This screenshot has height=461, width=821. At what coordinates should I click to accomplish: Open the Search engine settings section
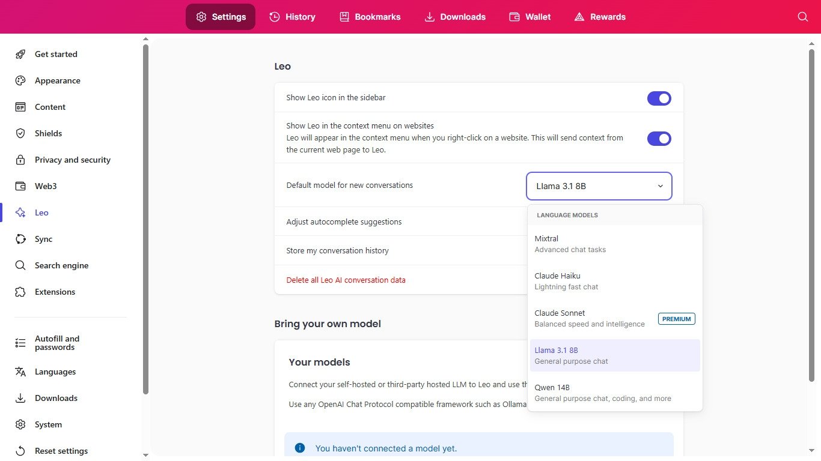coord(61,265)
